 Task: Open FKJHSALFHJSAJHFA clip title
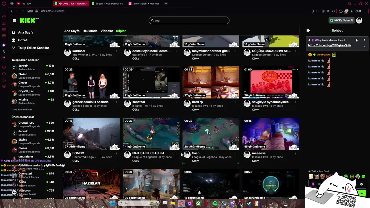(x=148, y=153)
